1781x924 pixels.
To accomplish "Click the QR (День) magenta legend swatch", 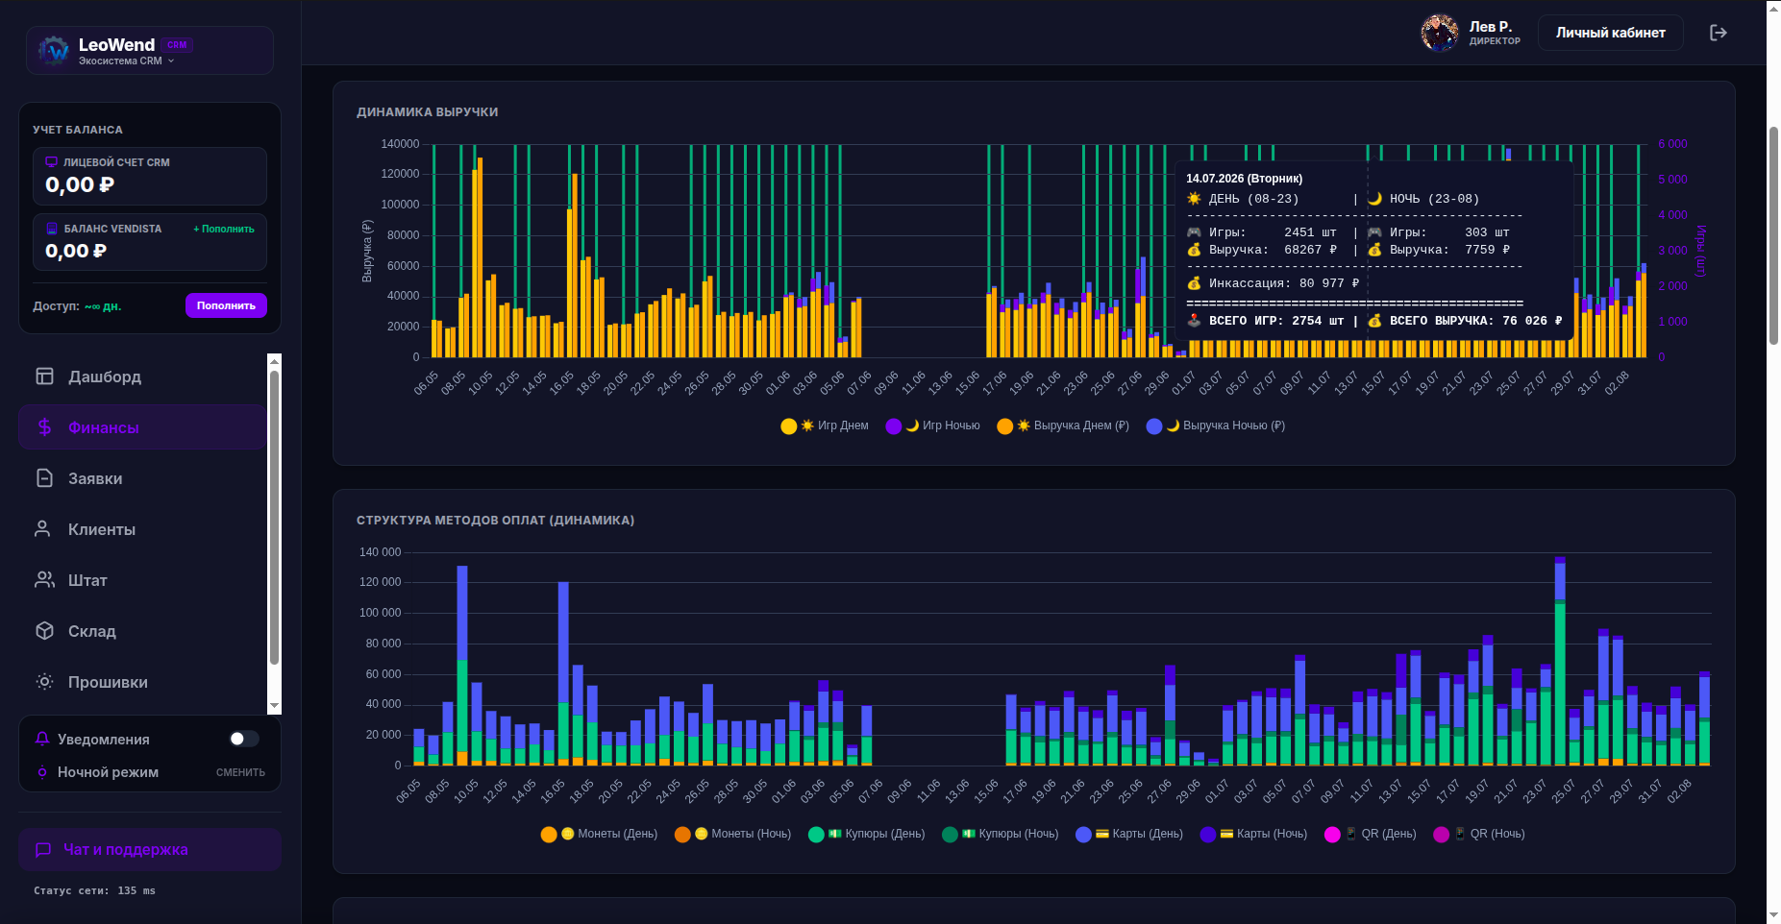I will pos(1332,835).
